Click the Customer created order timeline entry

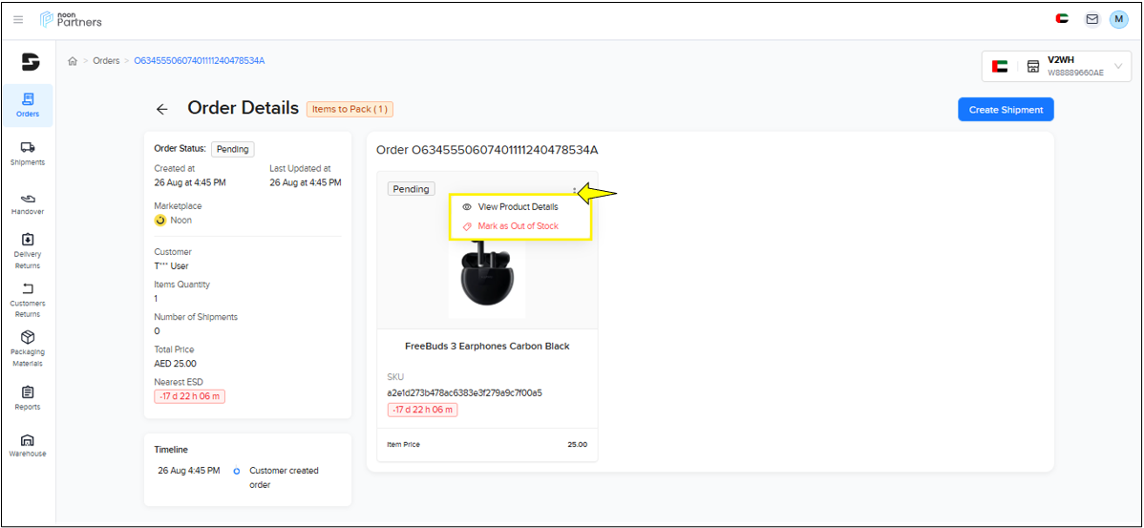pos(284,477)
